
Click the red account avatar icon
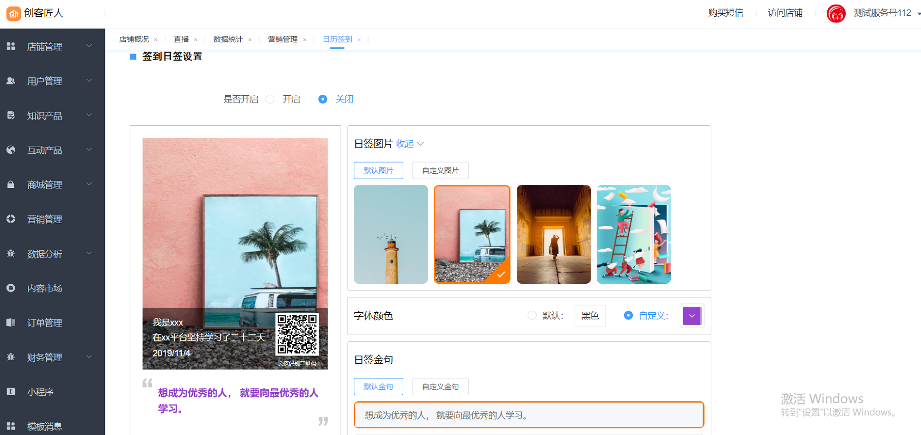pos(836,13)
